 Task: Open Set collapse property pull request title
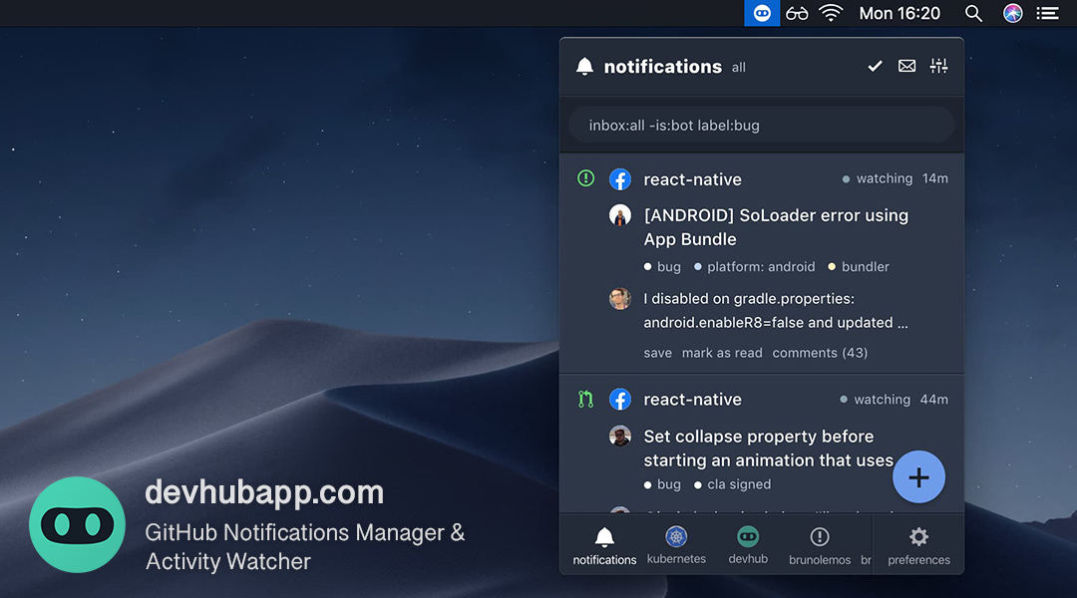pyautogui.click(x=769, y=448)
